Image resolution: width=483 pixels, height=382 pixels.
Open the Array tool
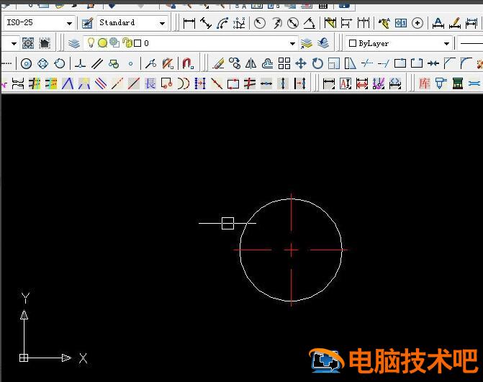284,64
